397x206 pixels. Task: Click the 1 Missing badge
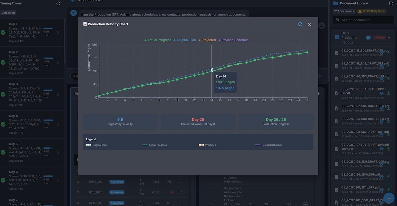coord(379,38)
